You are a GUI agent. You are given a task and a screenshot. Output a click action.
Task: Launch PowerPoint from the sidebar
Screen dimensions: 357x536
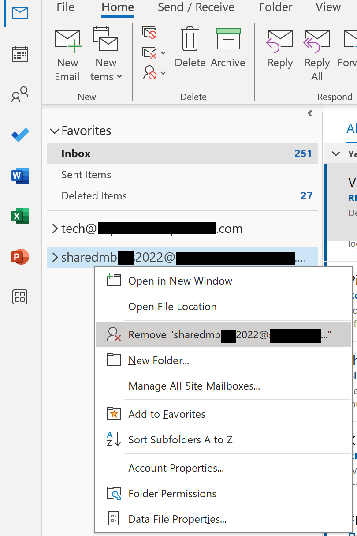tap(19, 256)
